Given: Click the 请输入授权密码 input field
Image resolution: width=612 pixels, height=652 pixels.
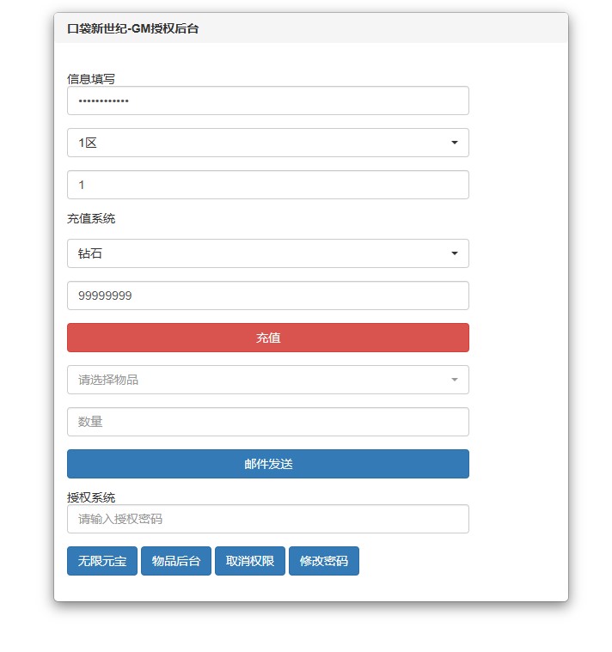Looking at the screenshot, I should tap(268, 519).
